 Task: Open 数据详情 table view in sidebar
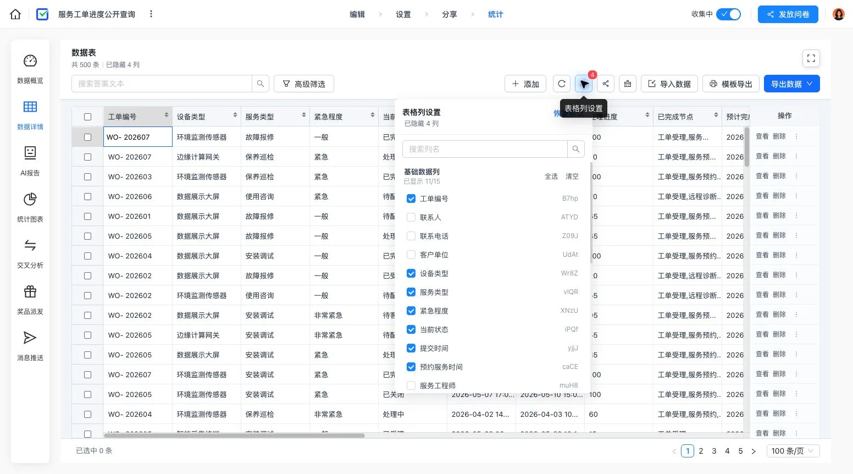pos(30,115)
